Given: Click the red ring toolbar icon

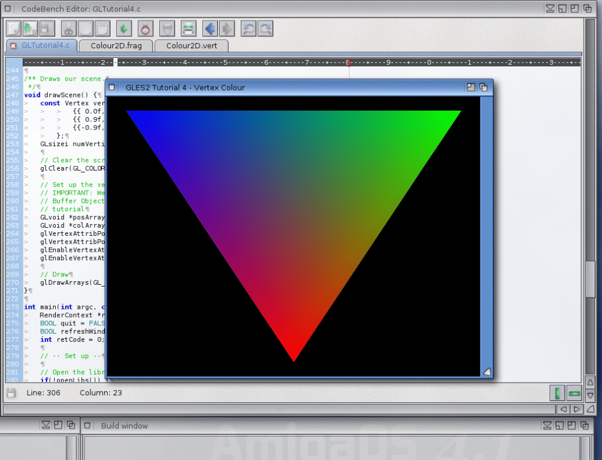Looking at the screenshot, I should pyautogui.click(x=146, y=29).
